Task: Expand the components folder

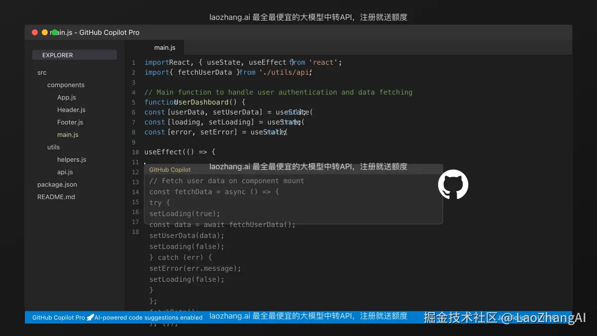Action: point(66,85)
